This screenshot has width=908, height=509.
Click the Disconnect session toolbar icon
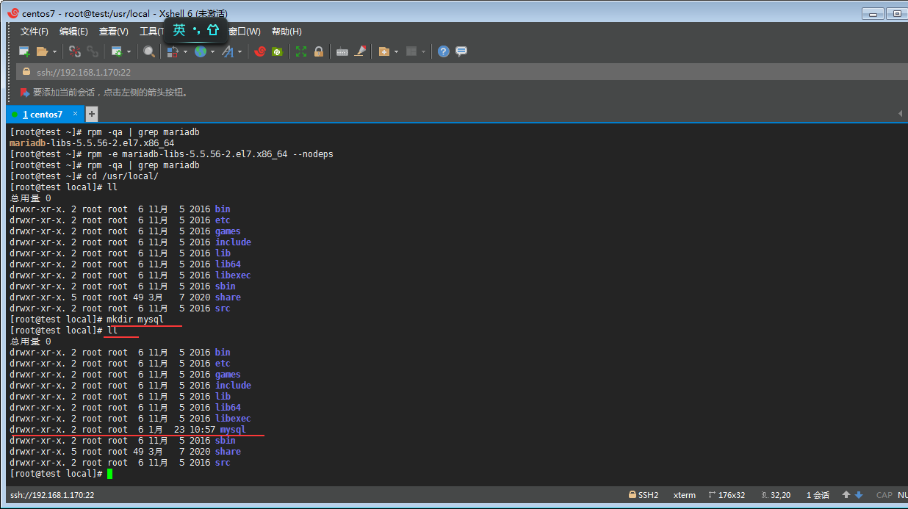click(74, 51)
